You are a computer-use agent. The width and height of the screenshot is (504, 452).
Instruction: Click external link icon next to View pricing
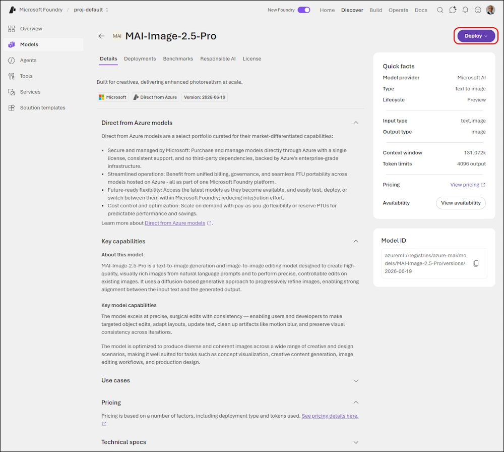point(483,185)
